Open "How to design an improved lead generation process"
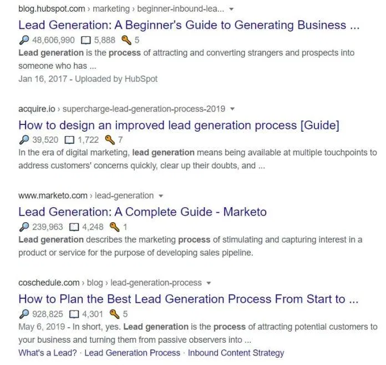 pos(179,125)
